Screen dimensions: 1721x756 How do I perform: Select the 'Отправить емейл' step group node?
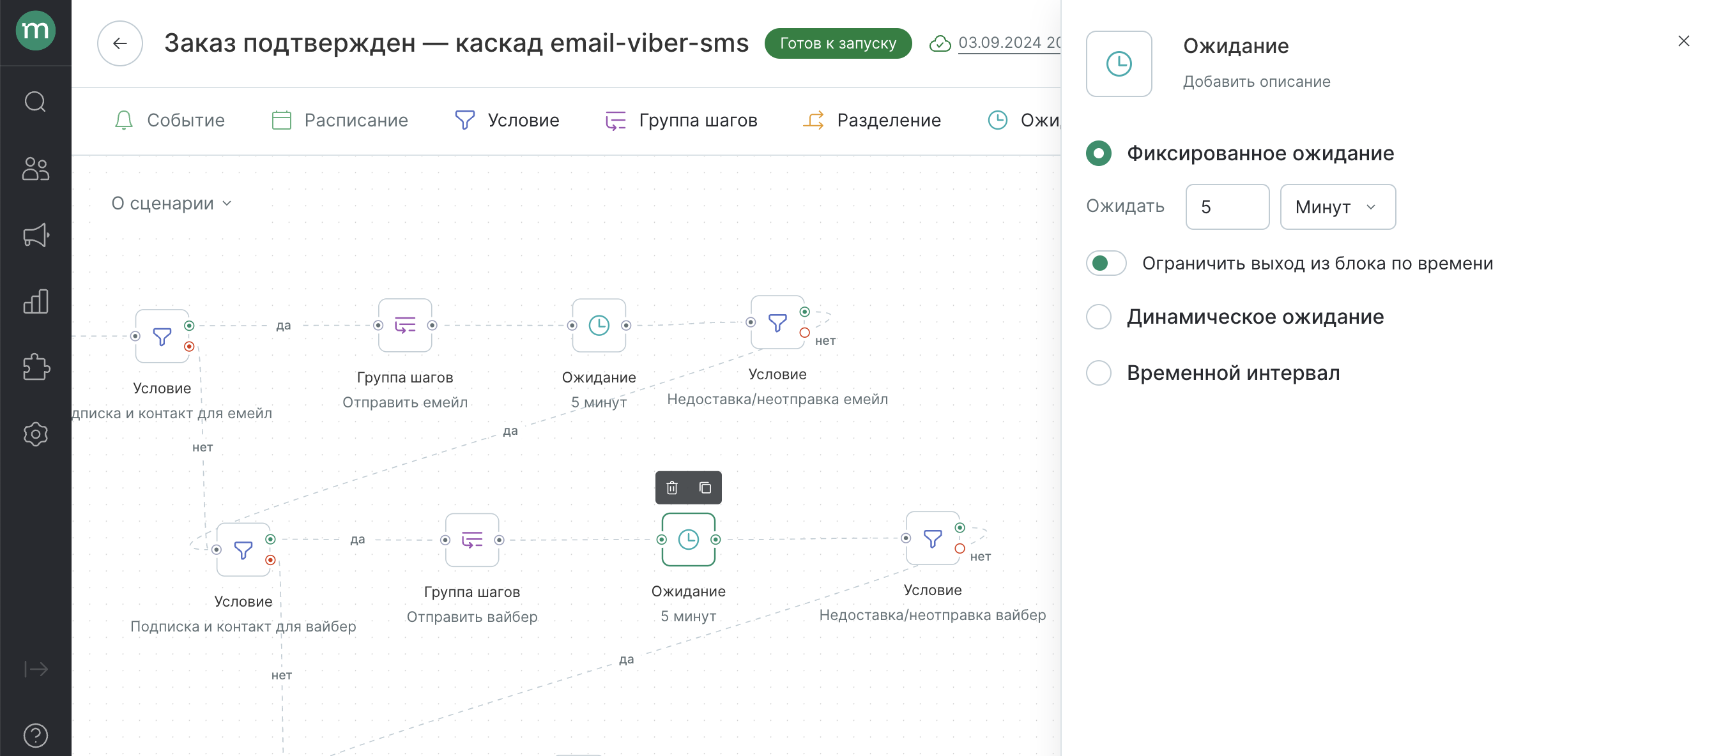point(405,325)
